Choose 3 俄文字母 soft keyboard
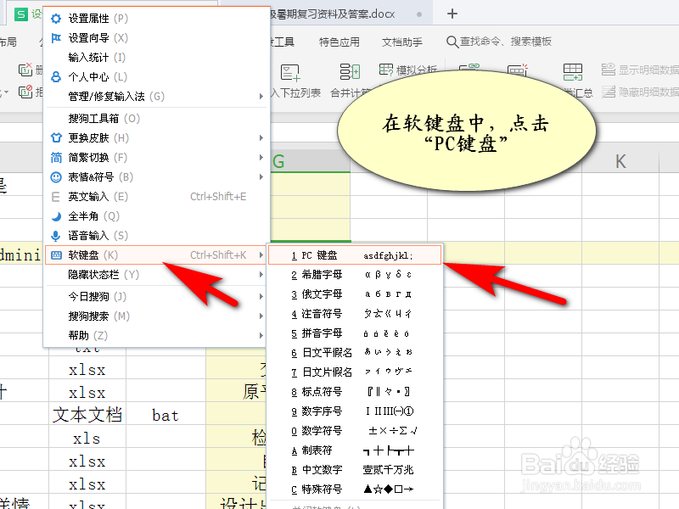This screenshot has height=509, width=679. [x=355, y=294]
